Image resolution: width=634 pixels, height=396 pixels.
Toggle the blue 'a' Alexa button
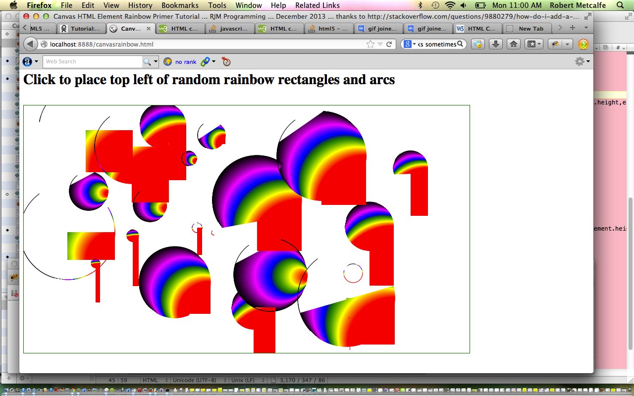(27, 61)
